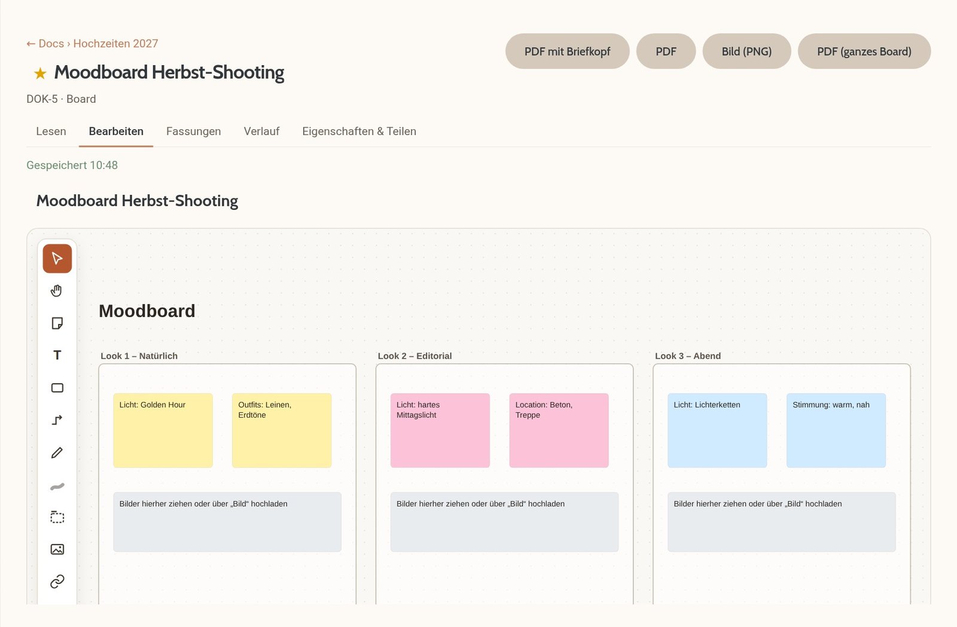
Task: Click the plain PDF export button
Action: coord(666,51)
